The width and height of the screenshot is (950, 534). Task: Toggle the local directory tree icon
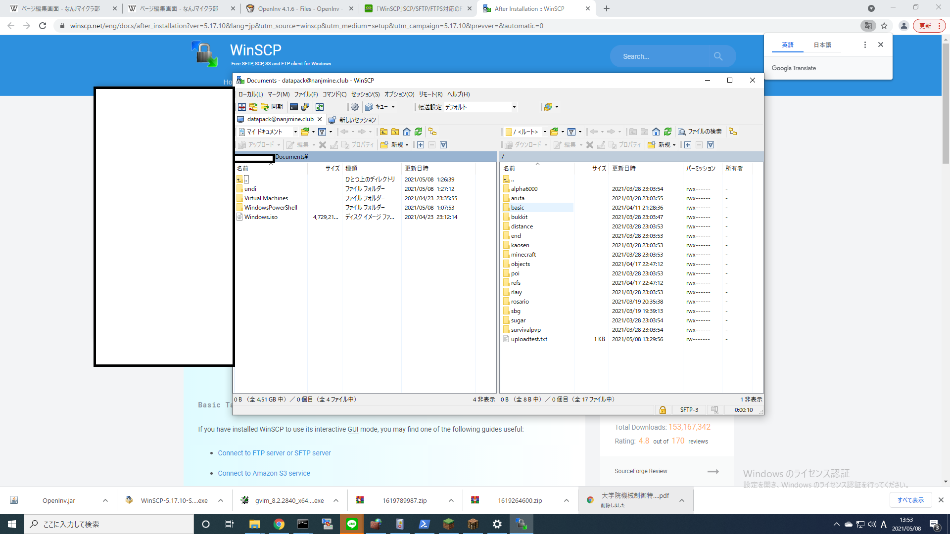pos(432,132)
